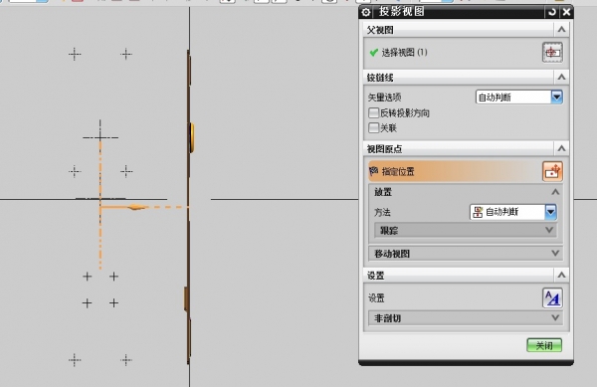
Task: Collapse the 父视图 section
Action: click(561, 29)
